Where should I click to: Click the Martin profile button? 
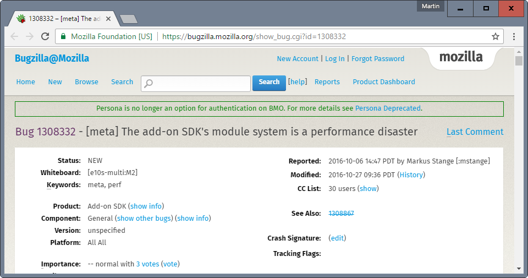[430, 6]
